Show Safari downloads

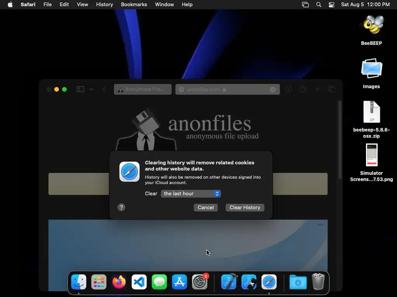coord(288,89)
